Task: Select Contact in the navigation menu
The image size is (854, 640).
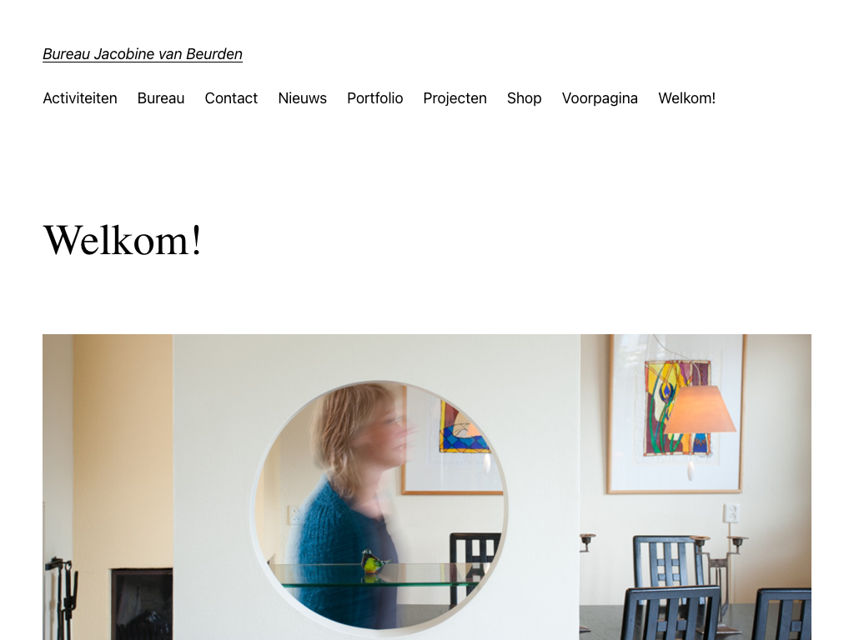Action: point(231,98)
